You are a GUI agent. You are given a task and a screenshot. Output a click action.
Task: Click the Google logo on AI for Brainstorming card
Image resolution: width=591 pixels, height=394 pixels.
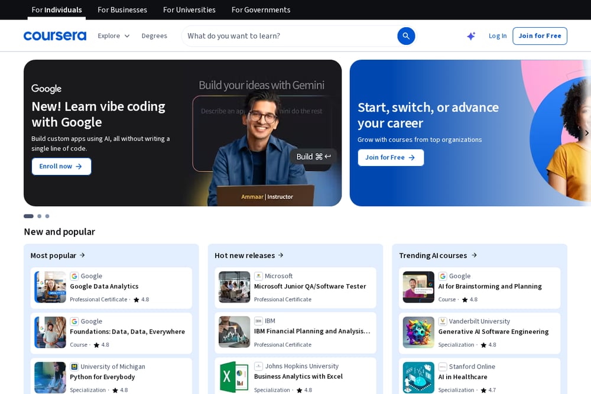[443, 276]
